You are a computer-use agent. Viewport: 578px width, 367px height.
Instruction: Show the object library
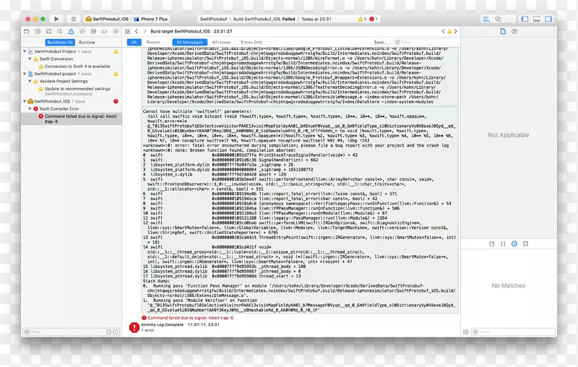click(514, 243)
